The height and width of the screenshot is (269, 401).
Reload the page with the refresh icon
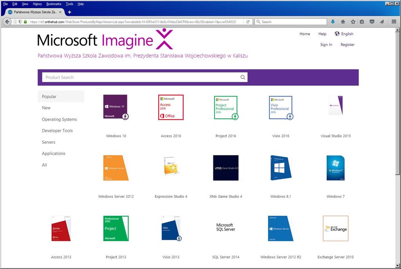pos(248,22)
